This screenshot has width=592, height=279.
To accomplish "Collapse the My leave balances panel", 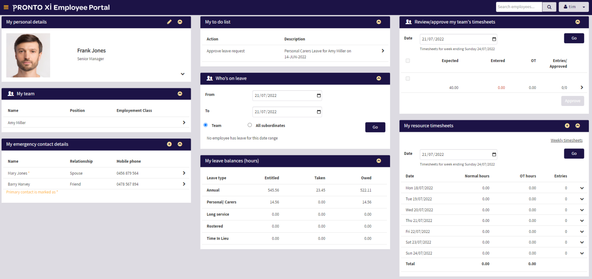I will tap(378, 161).
